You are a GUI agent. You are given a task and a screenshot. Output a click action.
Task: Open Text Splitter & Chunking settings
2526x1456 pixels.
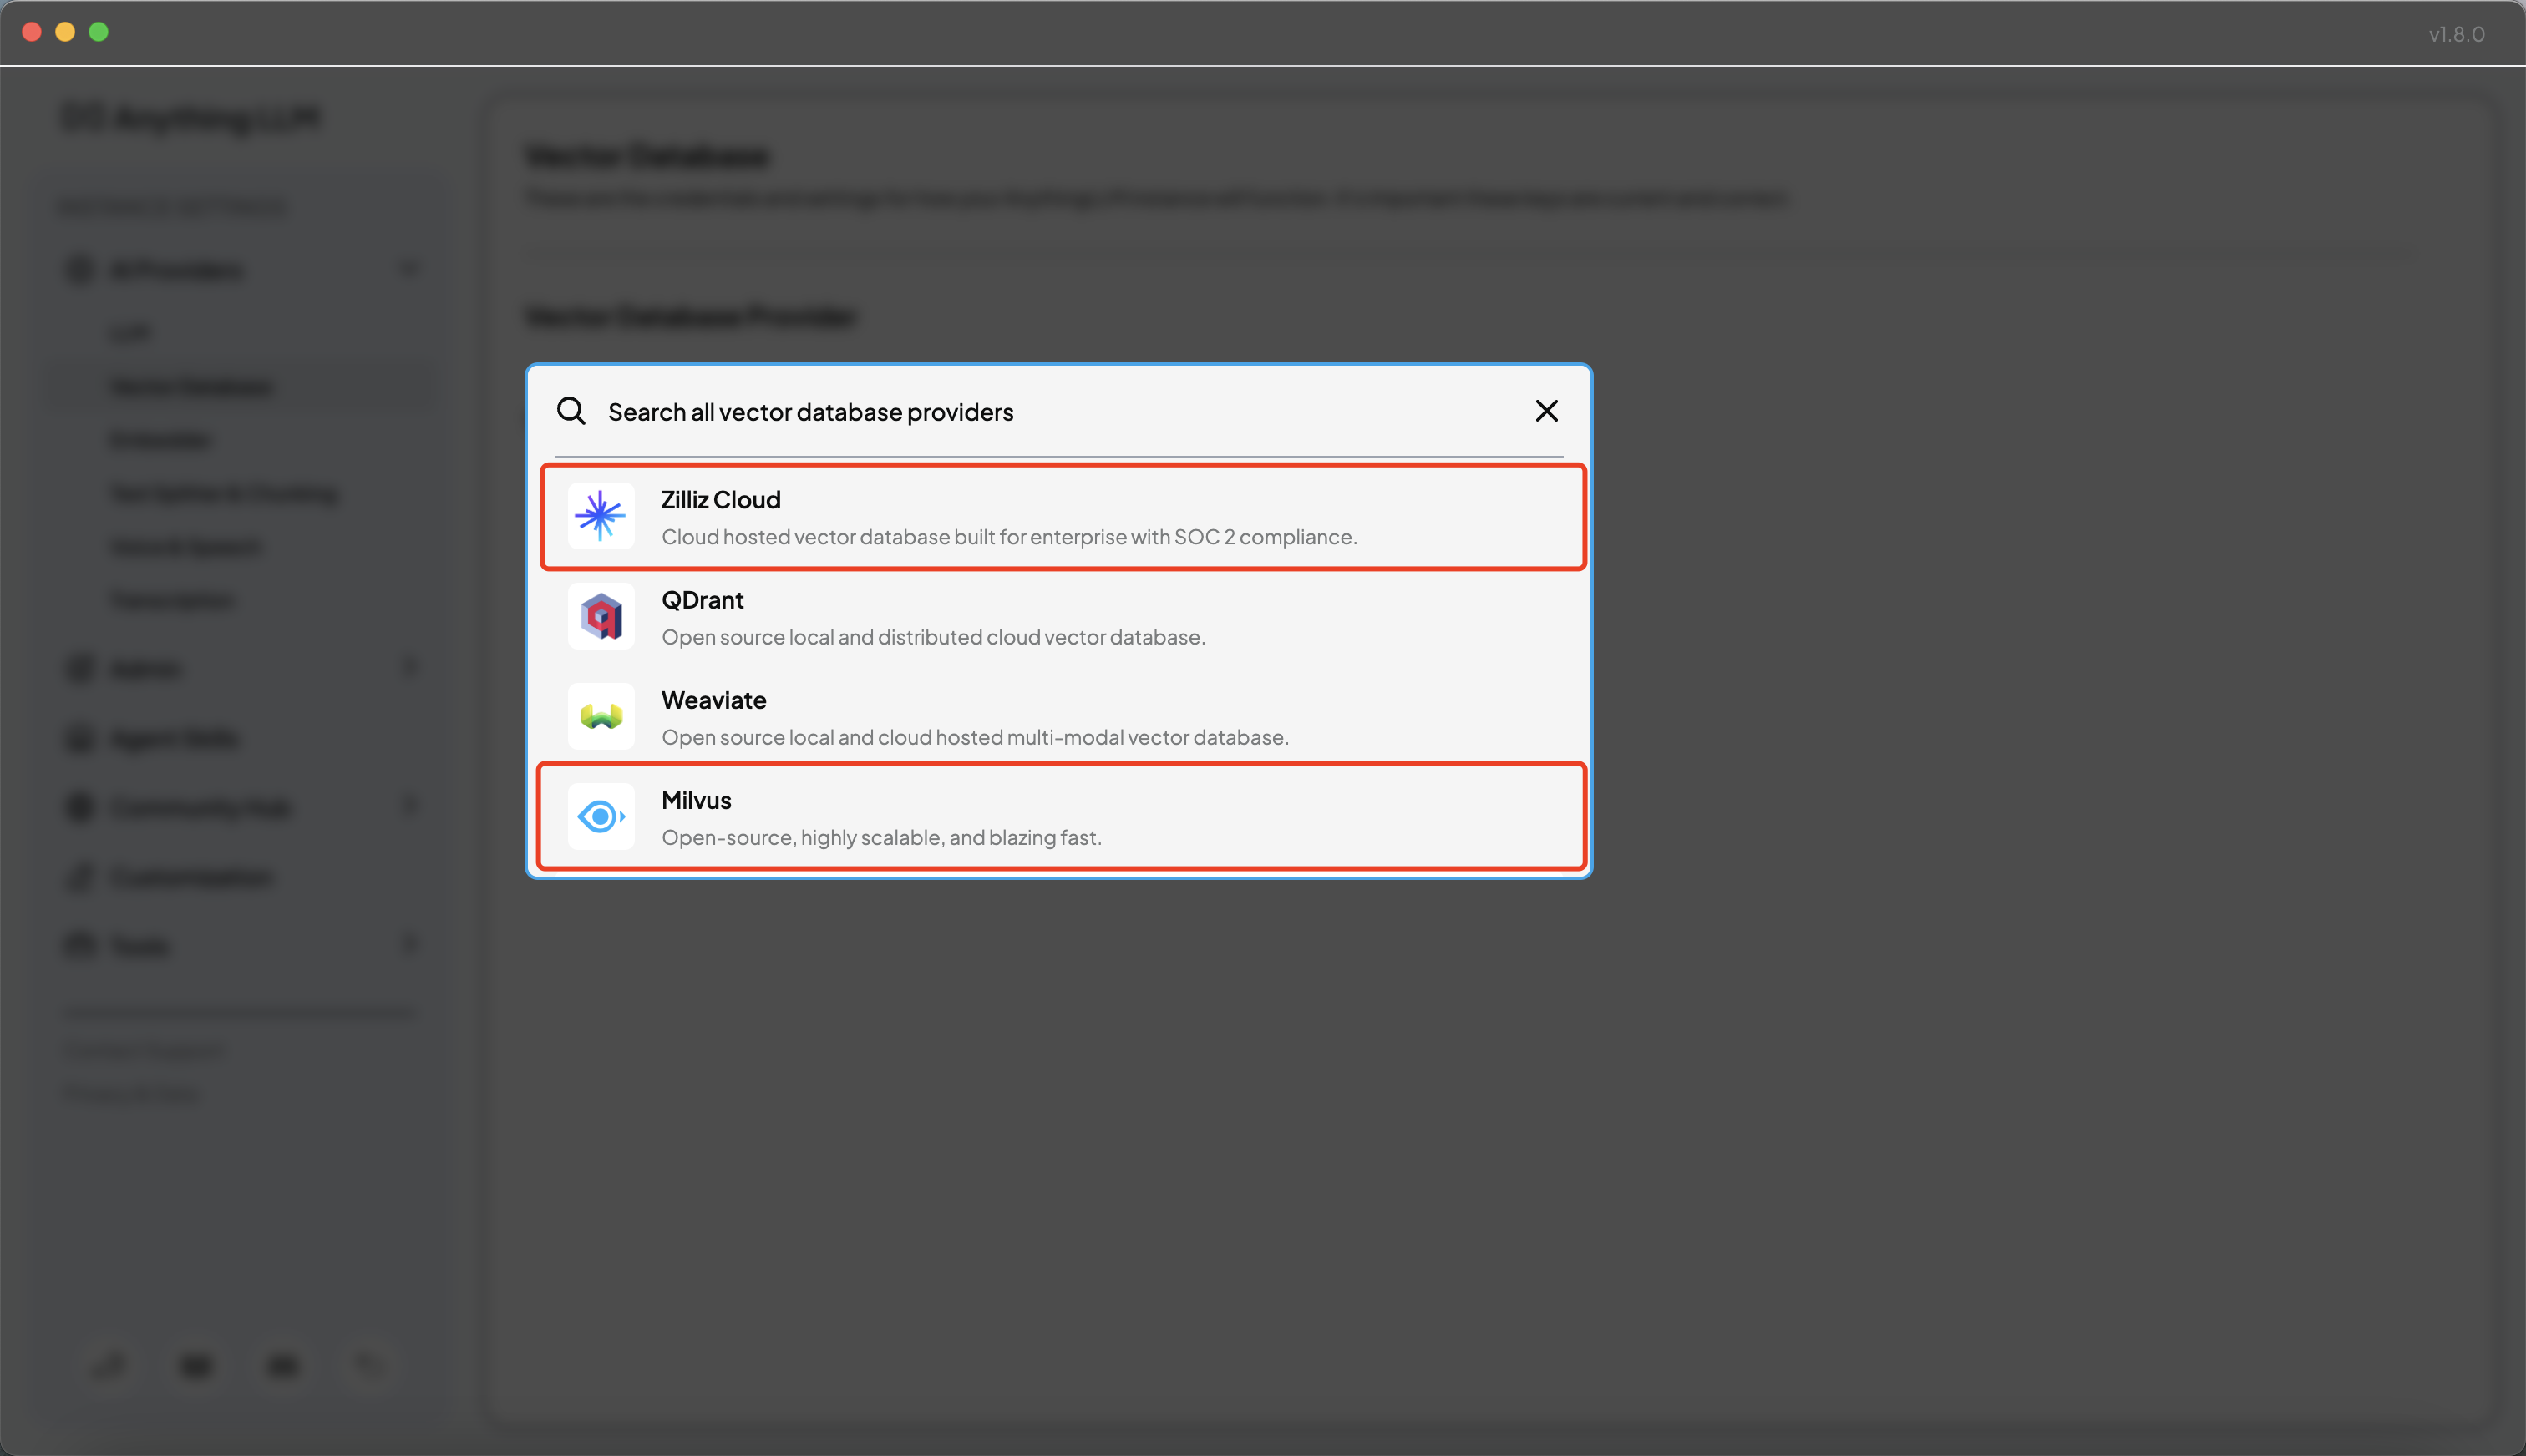point(224,493)
